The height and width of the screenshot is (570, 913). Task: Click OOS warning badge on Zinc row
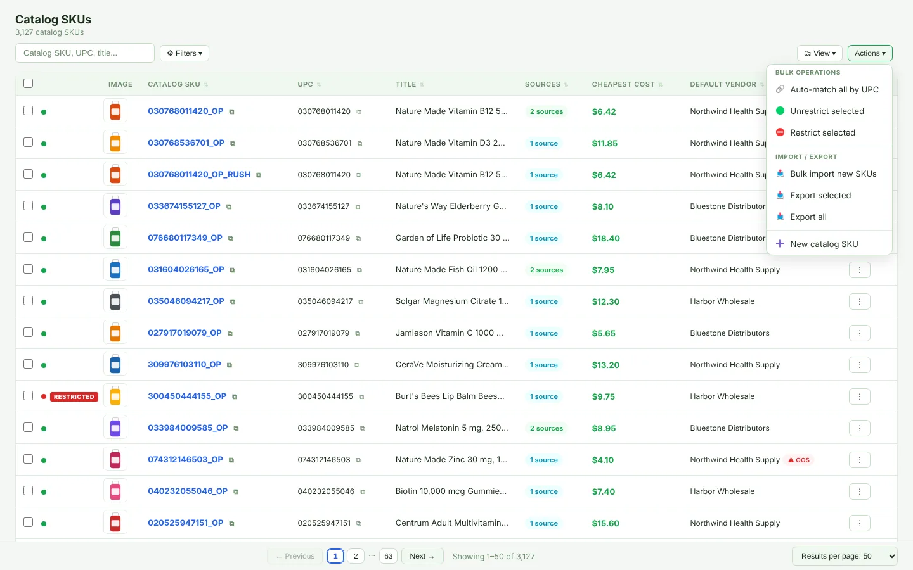pyautogui.click(x=799, y=460)
